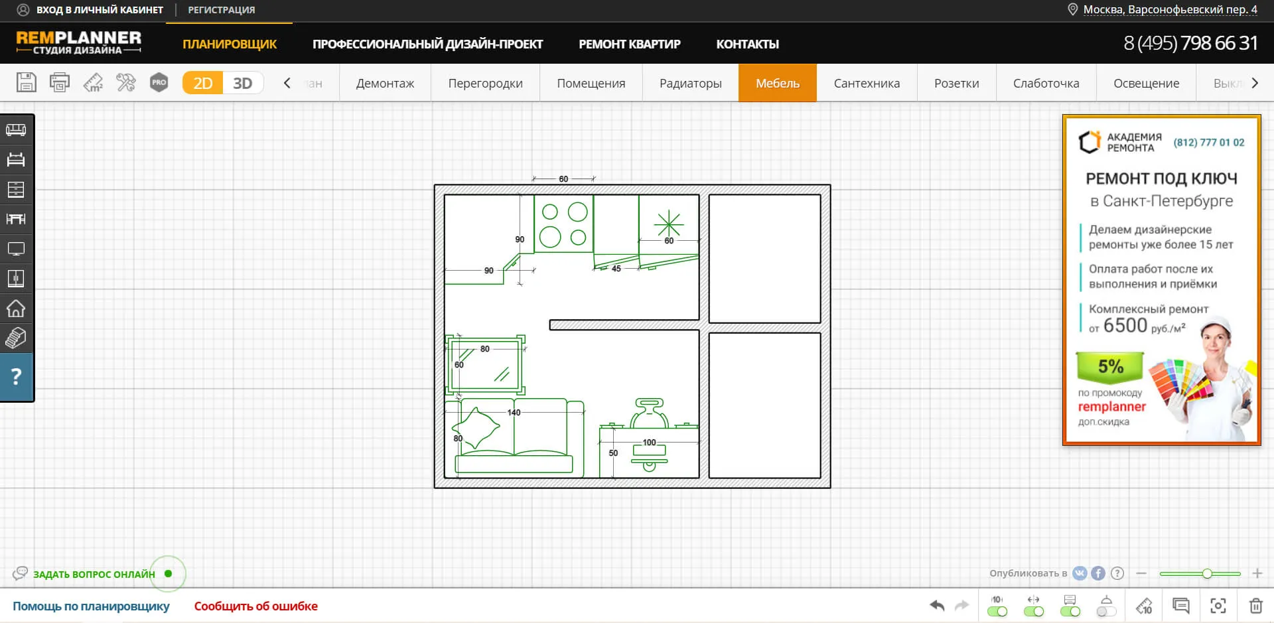Open Помощь по планировщику link
Viewport: 1274px width, 623px height.
pos(91,606)
